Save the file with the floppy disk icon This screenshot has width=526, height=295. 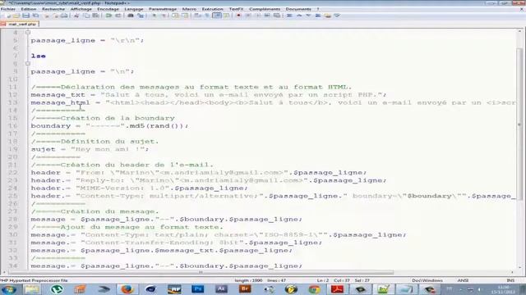pos(25,16)
